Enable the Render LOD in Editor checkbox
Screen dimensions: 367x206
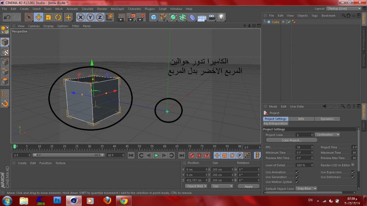[353, 165]
